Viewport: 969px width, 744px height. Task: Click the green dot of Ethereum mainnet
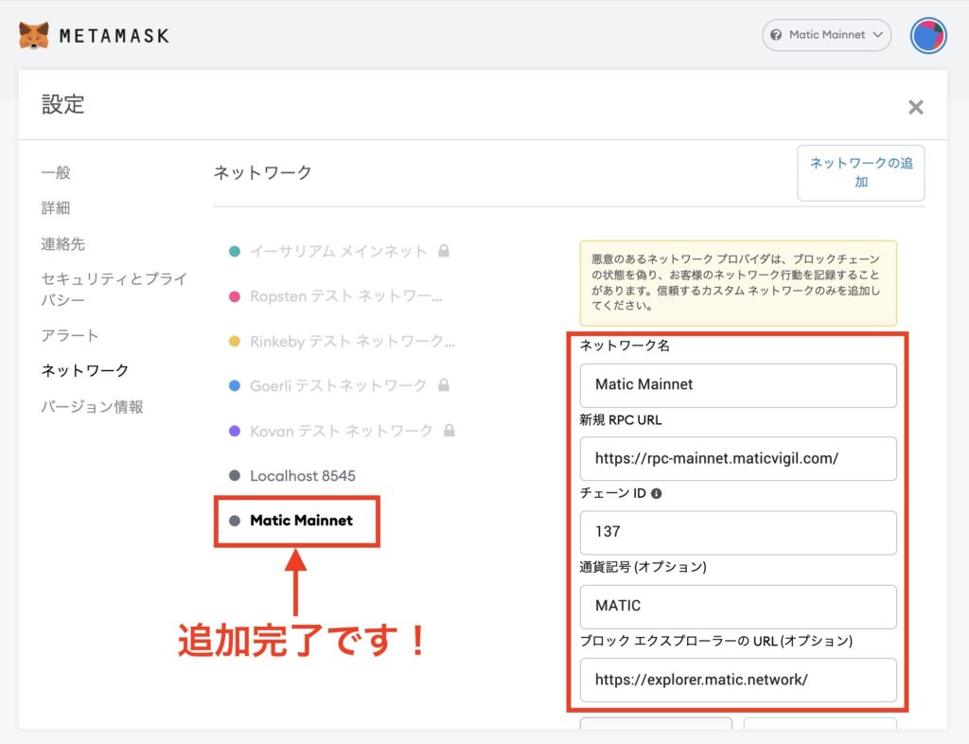click(x=235, y=252)
